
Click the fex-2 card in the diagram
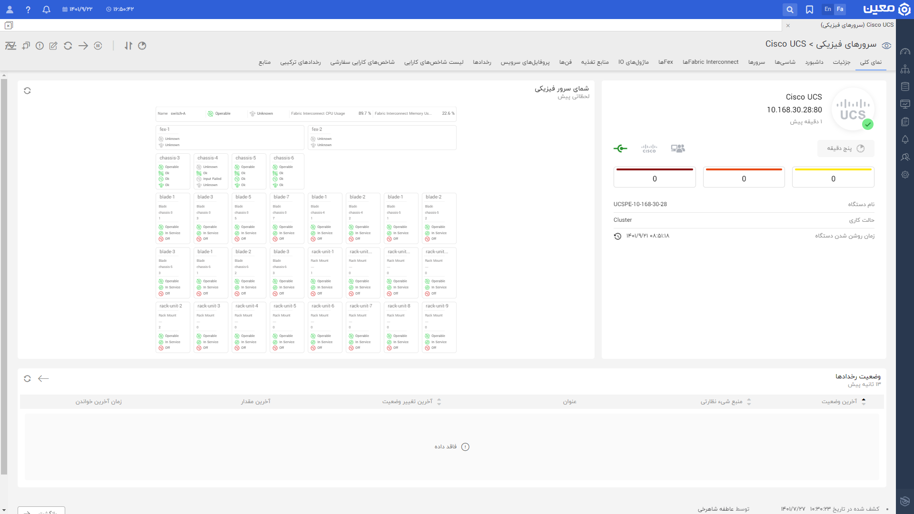(x=382, y=138)
